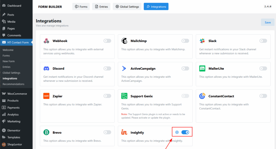Open WooCommerce in the admin sidebar
Screen dimensions: 276x149
click(x=17, y=94)
